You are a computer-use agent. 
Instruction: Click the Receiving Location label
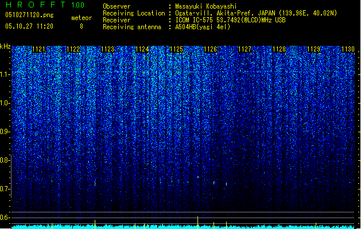pyautogui.click(x=134, y=13)
